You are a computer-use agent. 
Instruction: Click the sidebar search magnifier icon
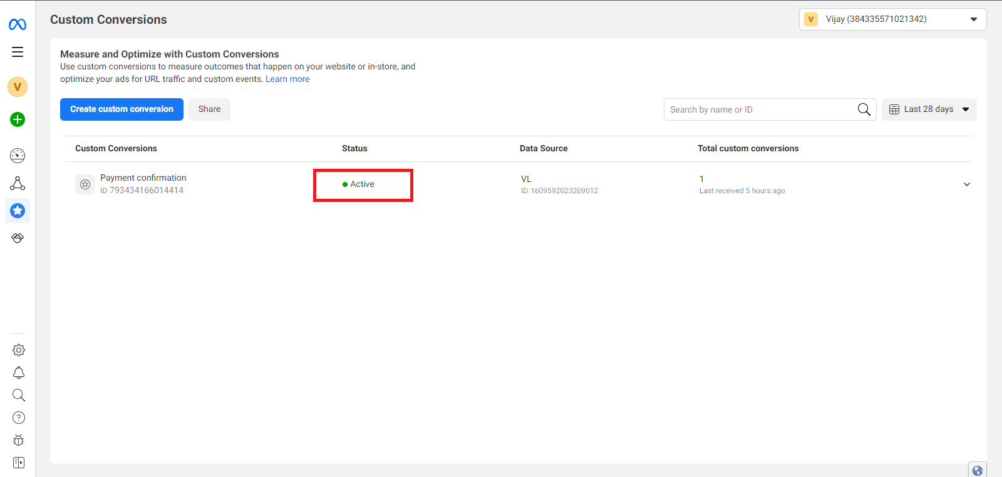coord(19,395)
